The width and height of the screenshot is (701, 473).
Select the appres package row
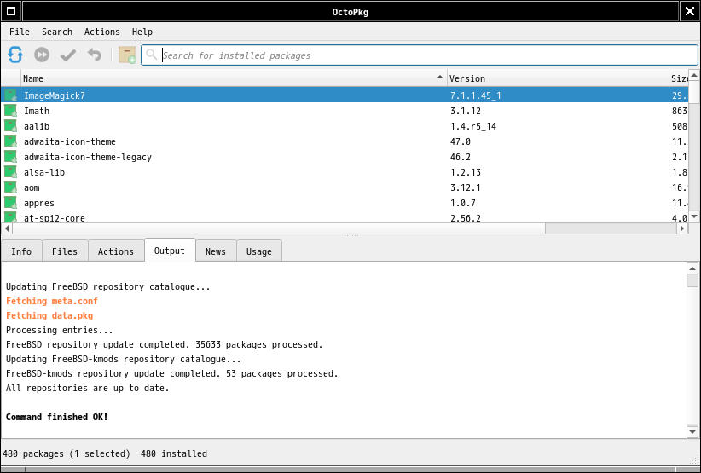pyautogui.click(x=39, y=203)
